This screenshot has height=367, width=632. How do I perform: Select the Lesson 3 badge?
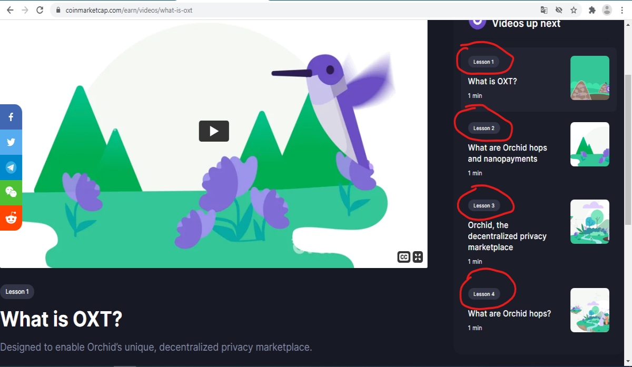(483, 206)
